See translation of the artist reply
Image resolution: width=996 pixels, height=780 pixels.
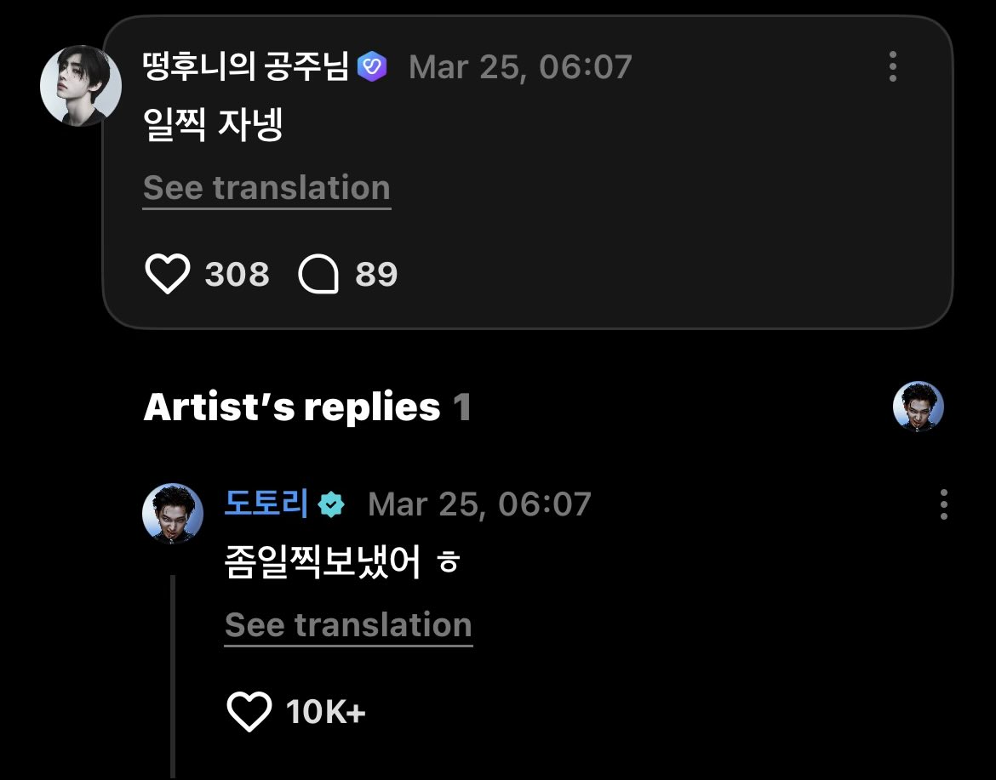click(x=348, y=625)
